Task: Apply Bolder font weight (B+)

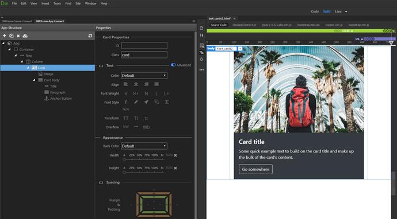Action: (x=136, y=93)
